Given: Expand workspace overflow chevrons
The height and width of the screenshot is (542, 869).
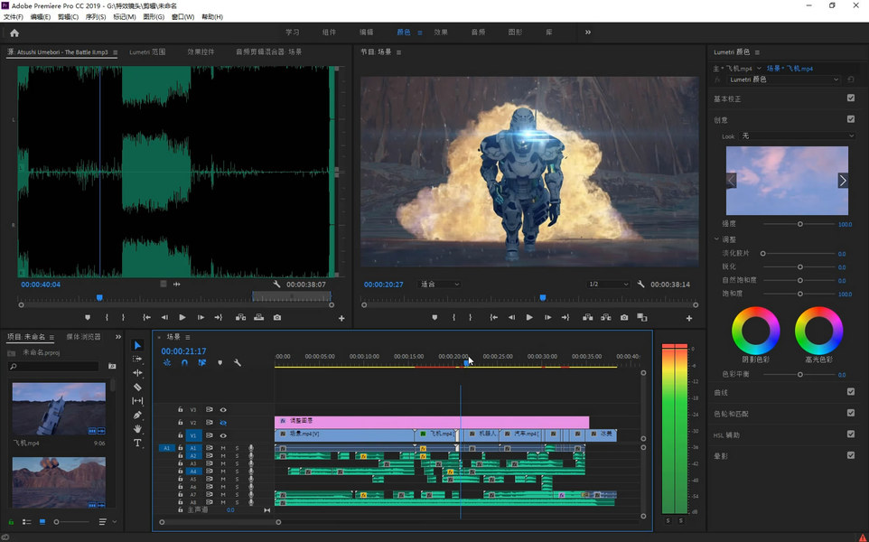Looking at the screenshot, I should (x=587, y=33).
